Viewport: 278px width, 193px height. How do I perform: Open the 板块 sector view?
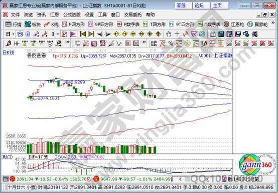[33, 24]
